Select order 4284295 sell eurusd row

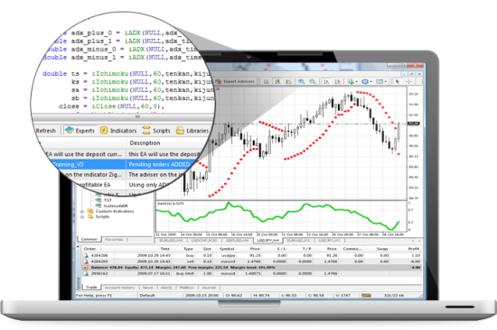pos(252,261)
